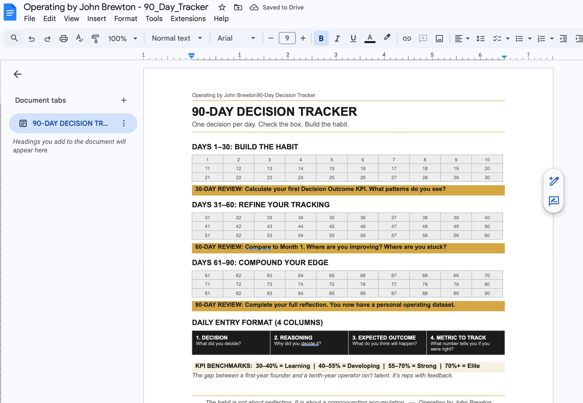The height and width of the screenshot is (403, 583).
Task: Open the text color picker
Action: [370, 38]
